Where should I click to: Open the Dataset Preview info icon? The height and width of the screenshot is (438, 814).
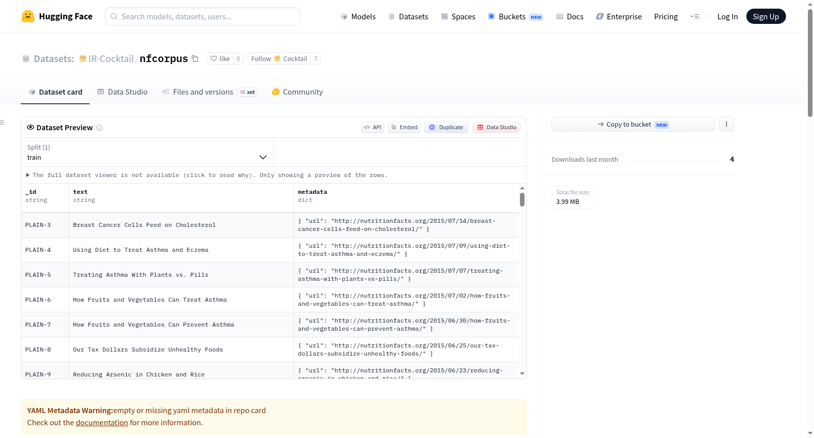pyautogui.click(x=99, y=128)
